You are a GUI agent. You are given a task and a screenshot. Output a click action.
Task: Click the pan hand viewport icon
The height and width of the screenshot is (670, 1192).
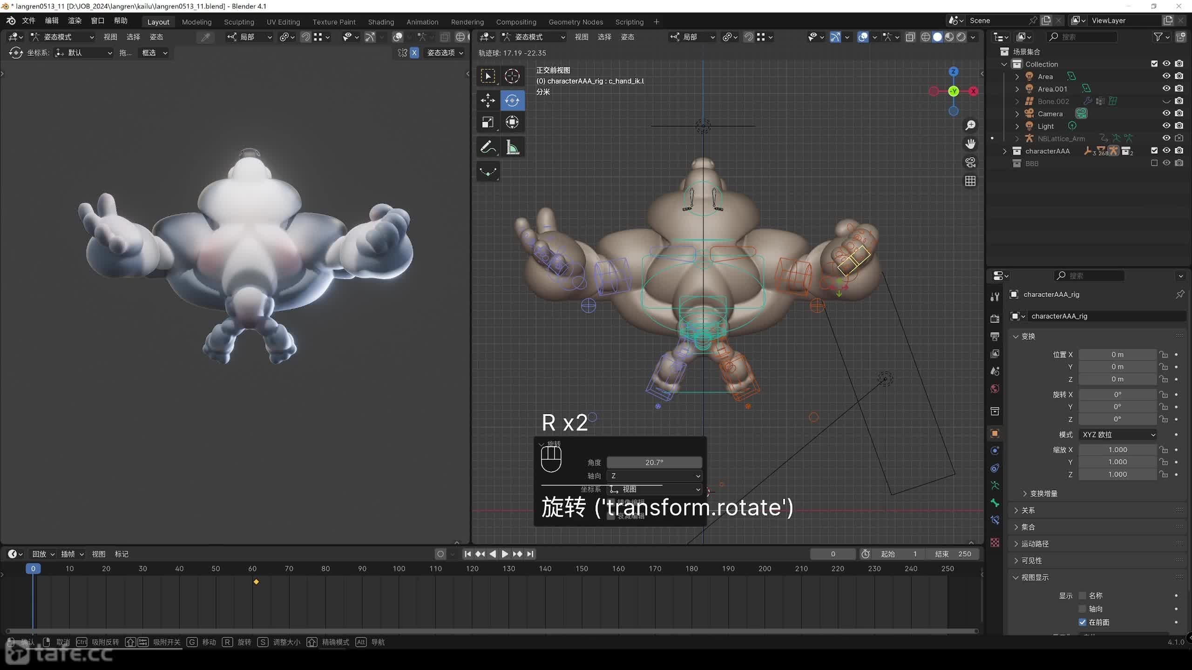click(x=970, y=144)
